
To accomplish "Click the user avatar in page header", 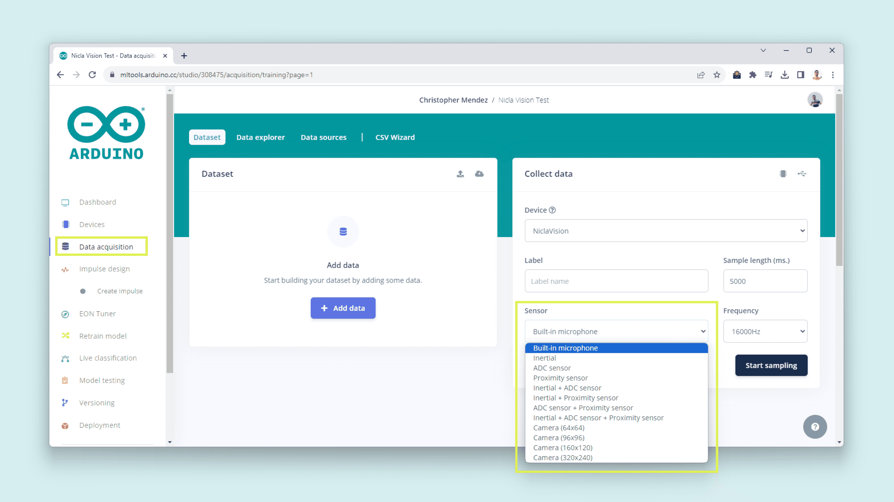I will 815,100.
